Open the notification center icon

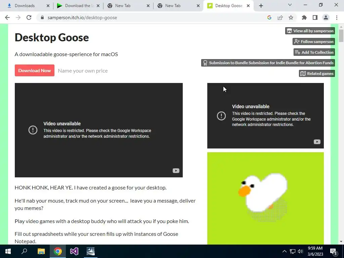point(334,251)
